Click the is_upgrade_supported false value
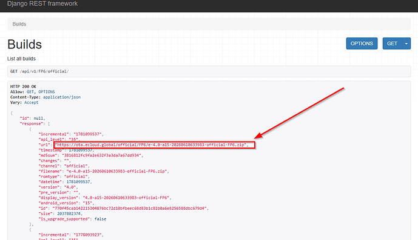 100,219
